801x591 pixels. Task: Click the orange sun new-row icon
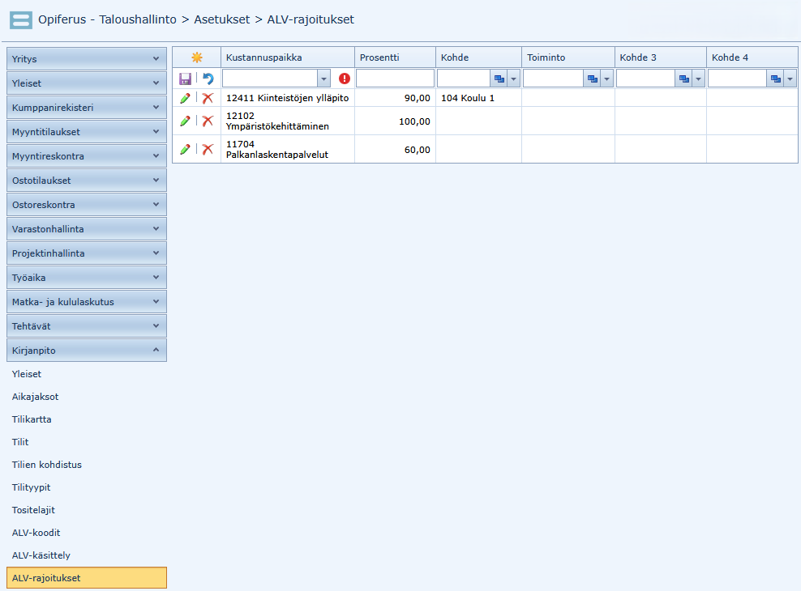(x=197, y=57)
